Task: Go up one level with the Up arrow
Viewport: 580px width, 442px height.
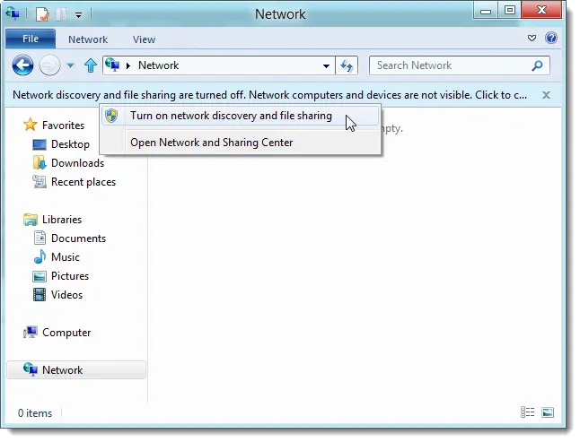Action: (x=91, y=65)
